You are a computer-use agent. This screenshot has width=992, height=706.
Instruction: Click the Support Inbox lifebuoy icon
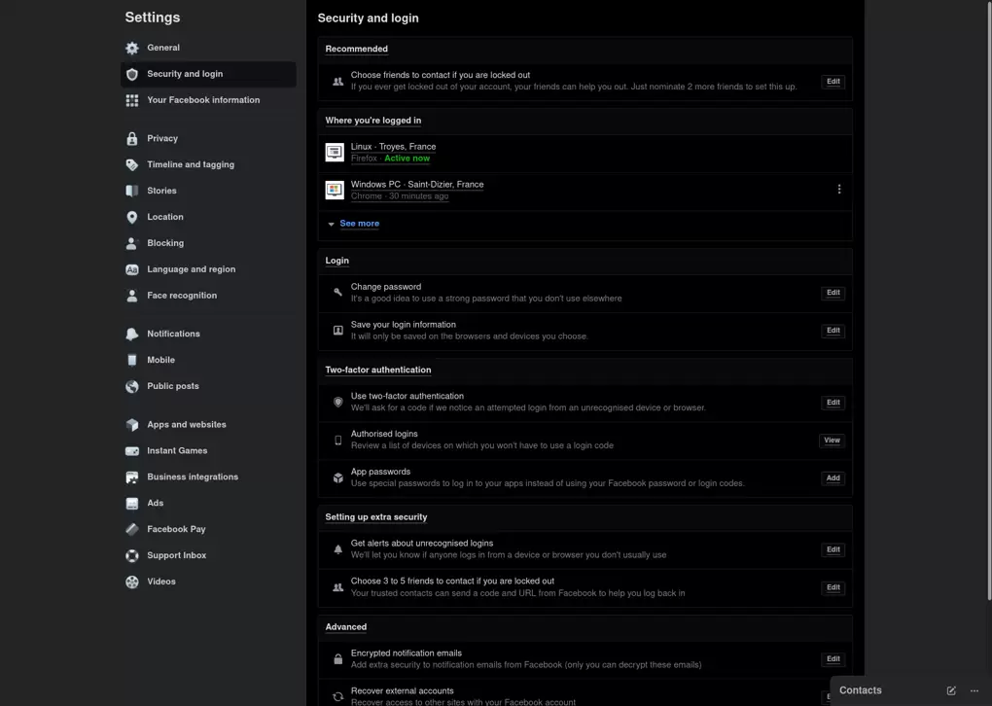(x=131, y=555)
